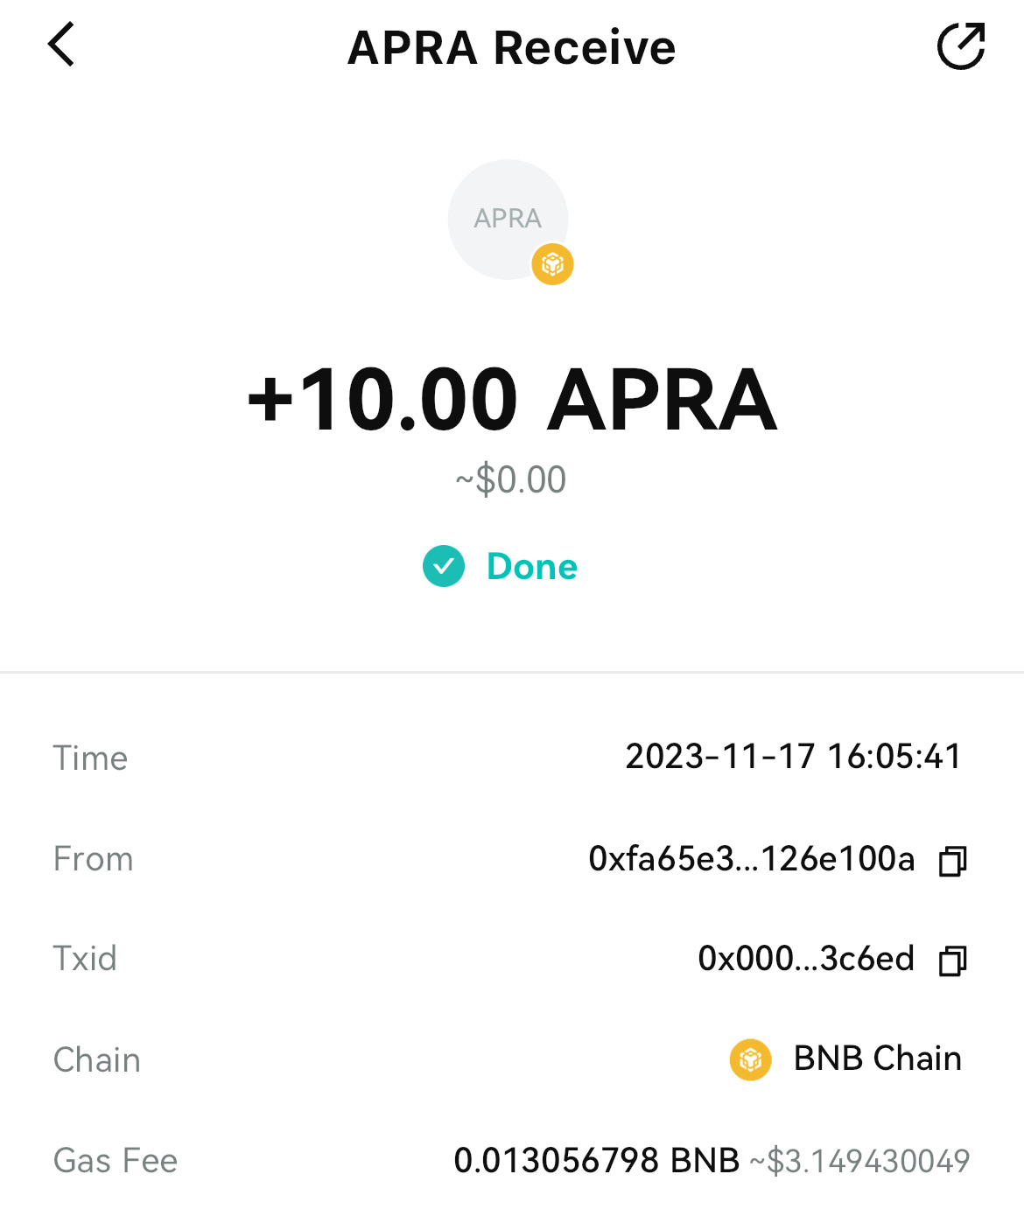Select the From address 0xfa65e3...126e100a

click(x=751, y=859)
